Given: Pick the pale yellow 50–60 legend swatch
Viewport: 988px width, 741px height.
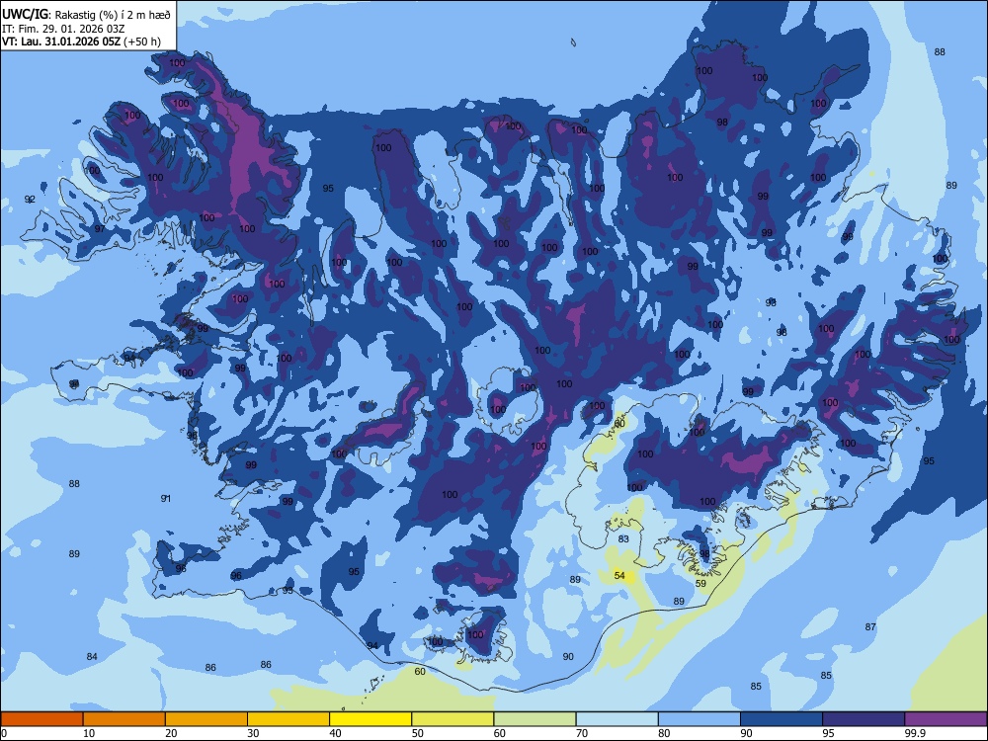Looking at the screenshot, I should pyautogui.click(x=453, y=719).
